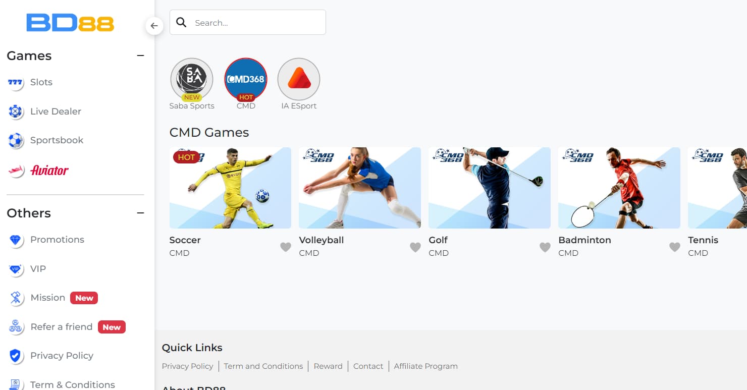Collapse the Others section
The height and width of the screenshot is (390, 747).
(141, 213)
